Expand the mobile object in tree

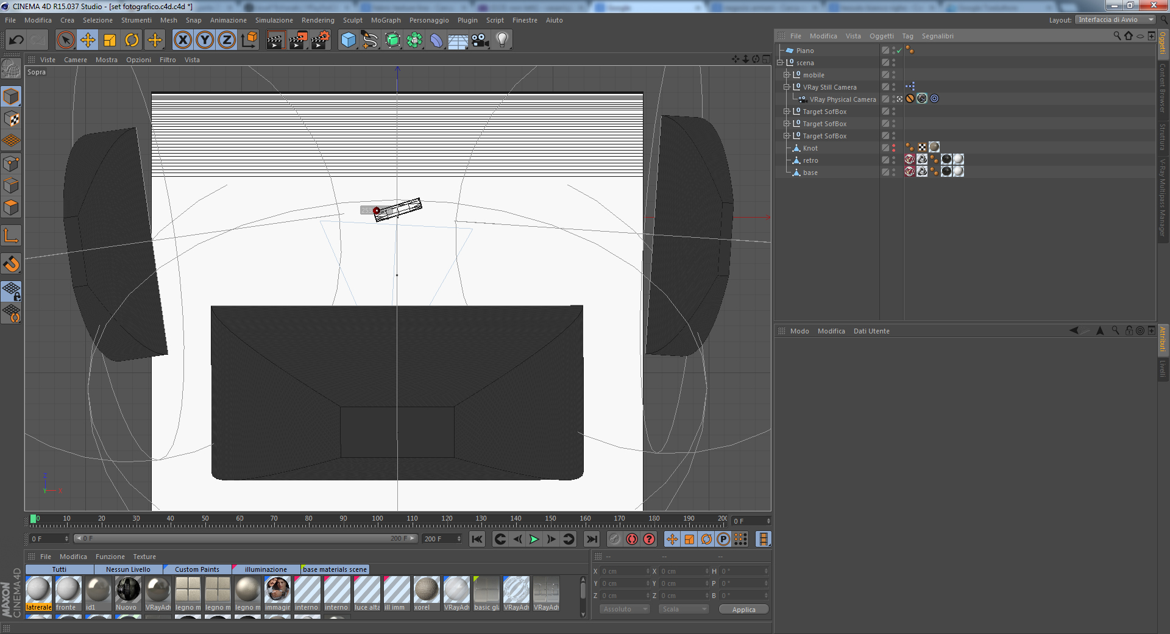pyautogui.click(x=787, y=75)
